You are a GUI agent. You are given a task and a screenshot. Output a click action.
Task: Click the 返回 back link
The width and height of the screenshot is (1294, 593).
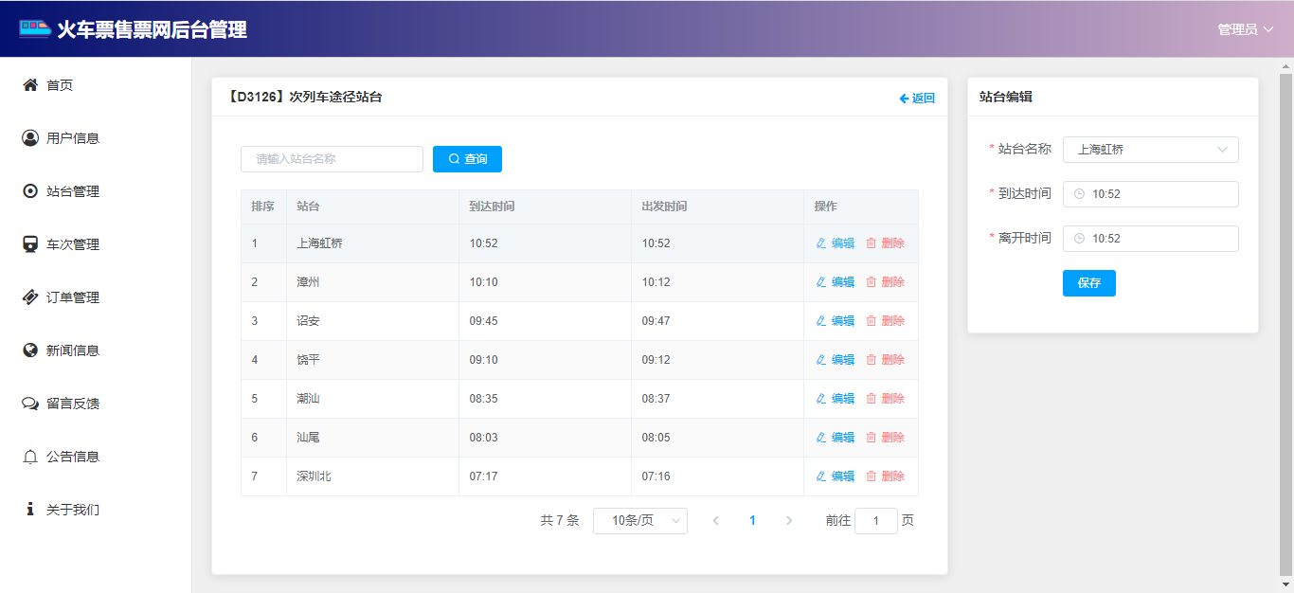point(916,99)
